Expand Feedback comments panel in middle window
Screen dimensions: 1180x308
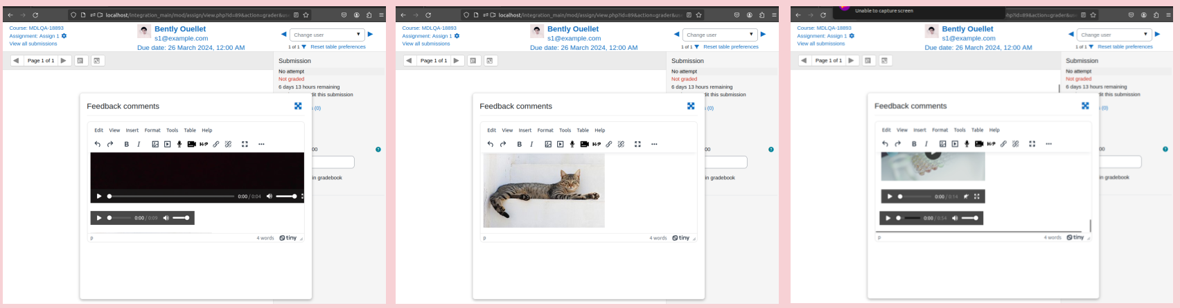pyautogui.click(x=691, y=106)
